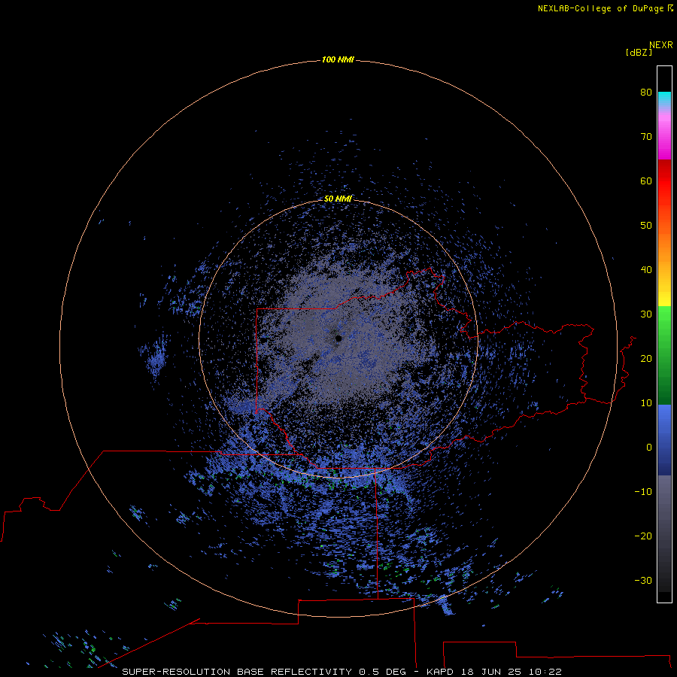Viewport: 677px width, 677px height.
Task: Click the 18 JUN 25 10:22 timestamp
Action: [x=511, y=672]
